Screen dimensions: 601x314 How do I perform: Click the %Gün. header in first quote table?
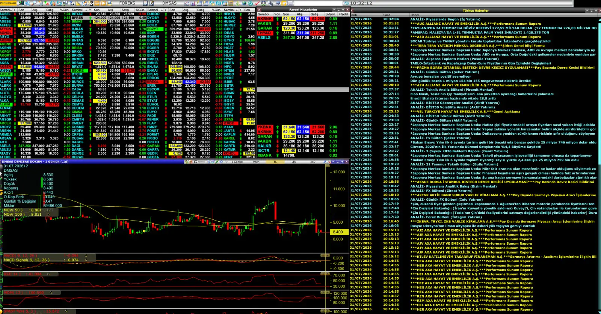point(65,10)
